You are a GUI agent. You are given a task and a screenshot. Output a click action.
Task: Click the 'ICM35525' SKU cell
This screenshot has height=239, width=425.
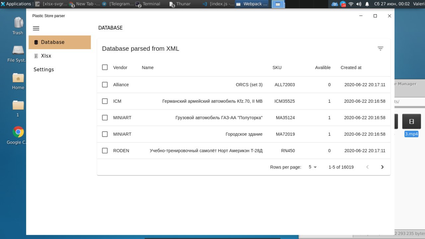tap(285, 101)
